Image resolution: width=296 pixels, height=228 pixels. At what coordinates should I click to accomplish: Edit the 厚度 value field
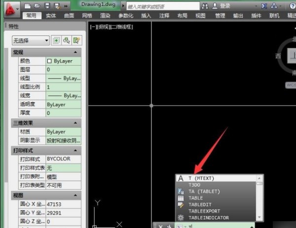pyautogui.click(x=63, y=113)
